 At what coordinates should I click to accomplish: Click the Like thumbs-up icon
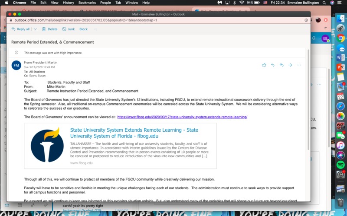coord(264,65)
